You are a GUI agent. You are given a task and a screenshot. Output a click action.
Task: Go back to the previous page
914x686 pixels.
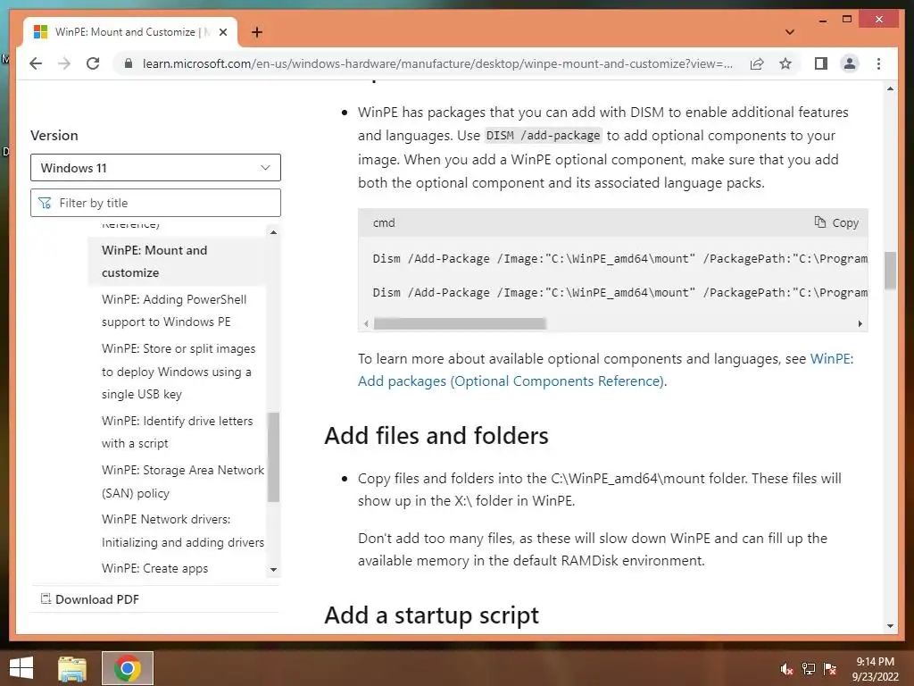(36, 63)
